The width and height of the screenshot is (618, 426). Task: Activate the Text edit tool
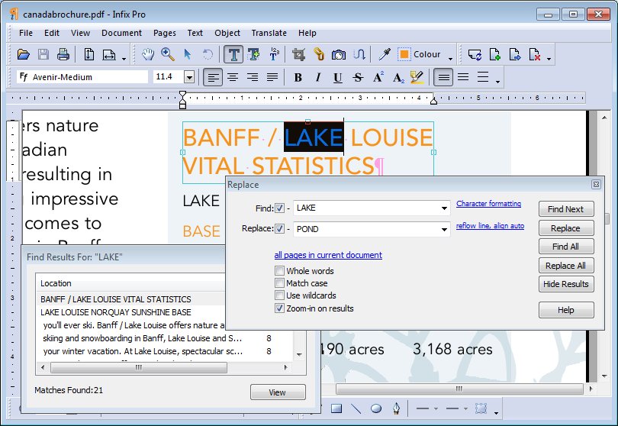point(233,54)
